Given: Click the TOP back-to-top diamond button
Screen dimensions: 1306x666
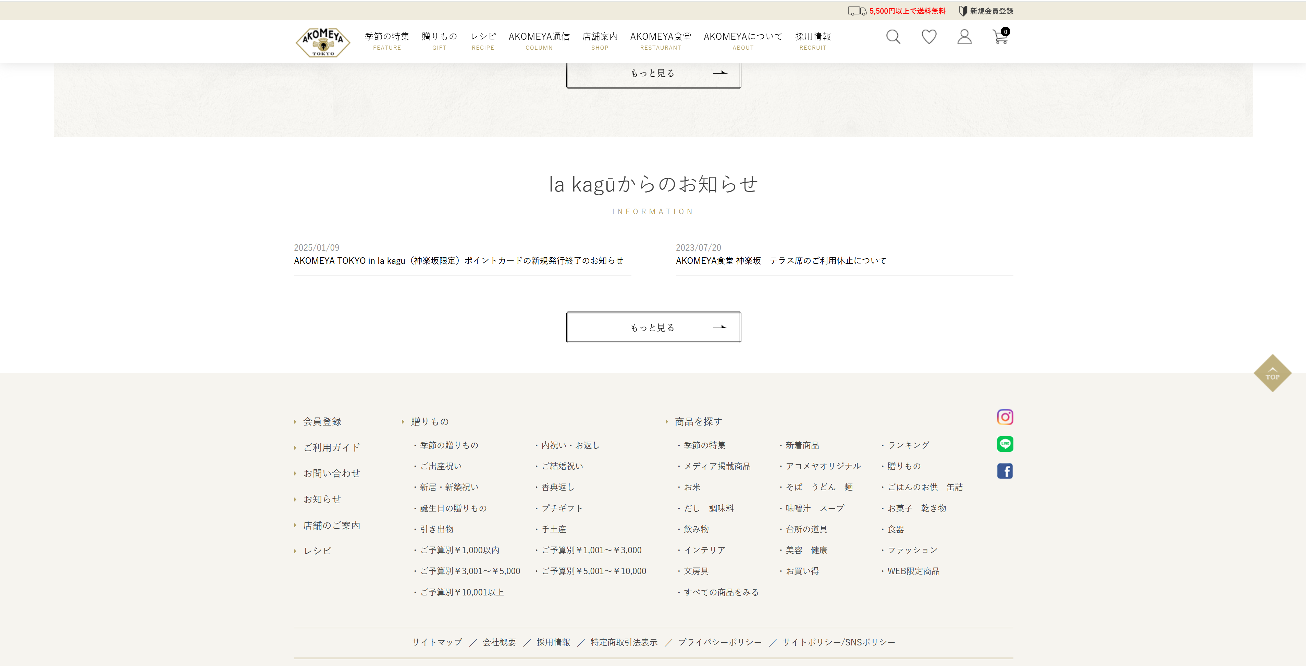Looking at the screenshot, I should click(x=1272, y=373).
